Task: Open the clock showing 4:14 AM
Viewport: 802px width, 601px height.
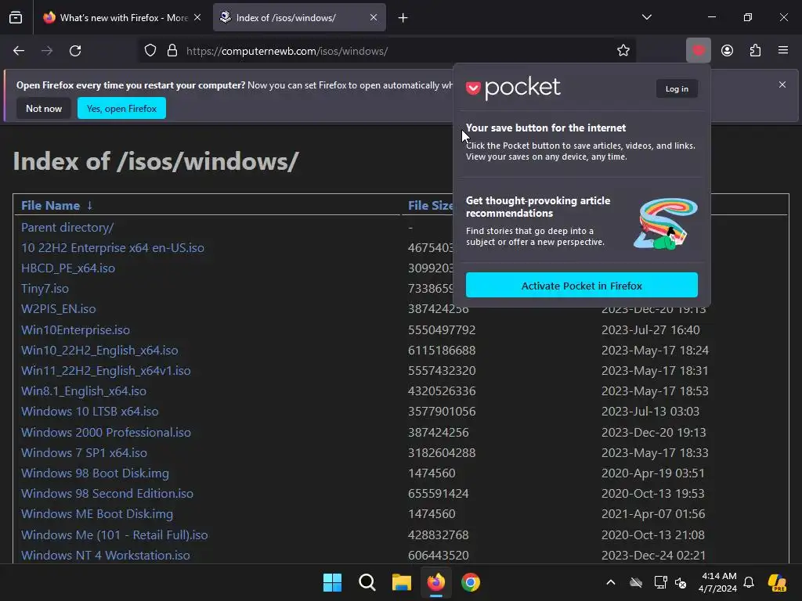Action: coord(718,582)
